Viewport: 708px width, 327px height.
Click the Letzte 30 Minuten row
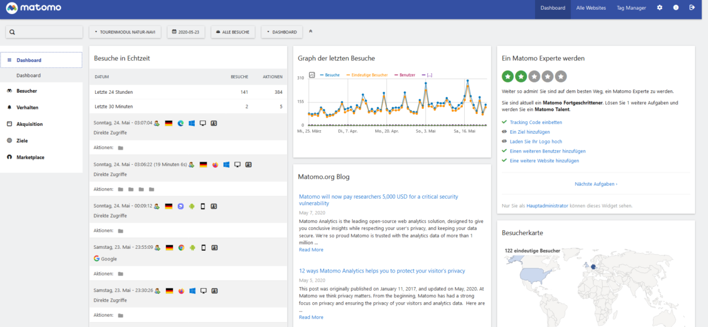[188, 107]
